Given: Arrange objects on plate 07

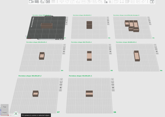Looking at the screenshot, I should pyautogui.click(x=61, y=85).
